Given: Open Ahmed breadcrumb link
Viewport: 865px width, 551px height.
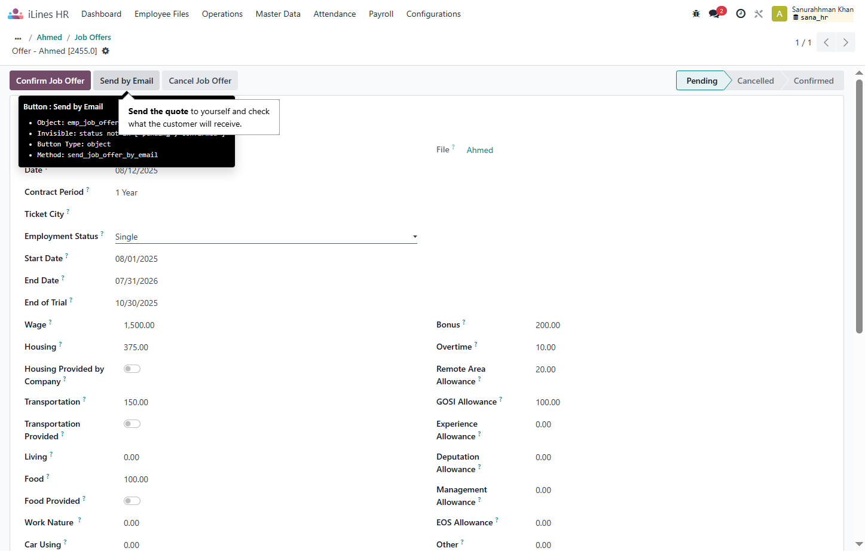Looking at the screenshot, I should 49,37.
